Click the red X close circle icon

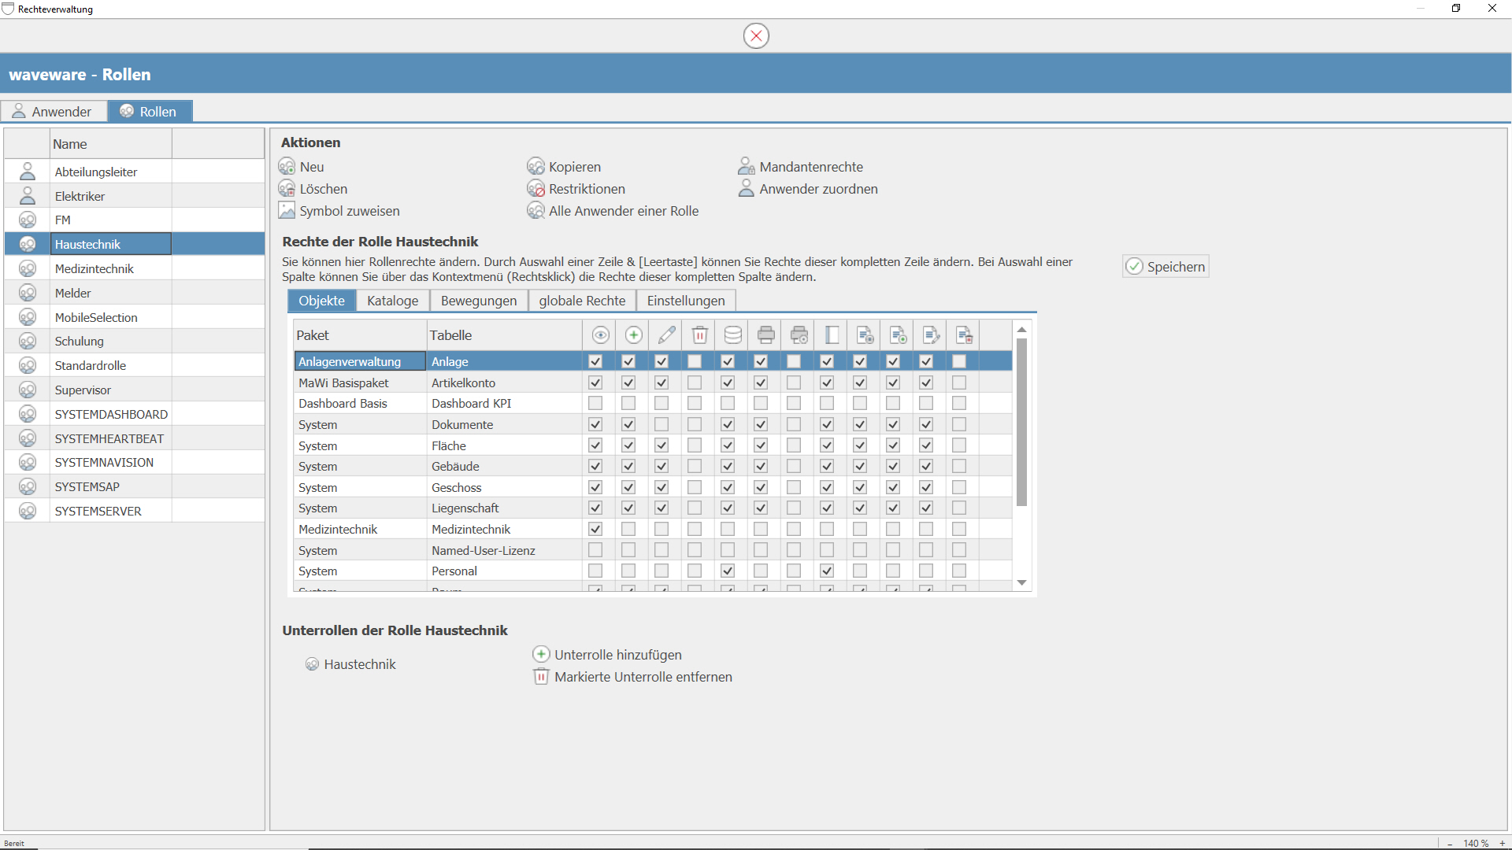(x=756, y=35)
